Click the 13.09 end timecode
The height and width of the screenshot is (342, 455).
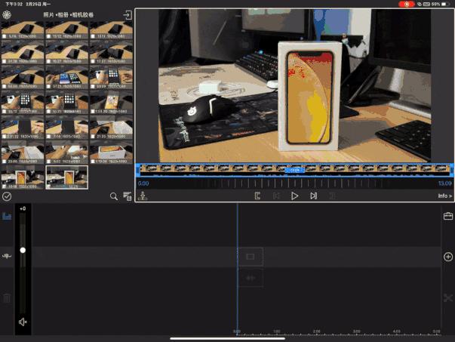444,183
